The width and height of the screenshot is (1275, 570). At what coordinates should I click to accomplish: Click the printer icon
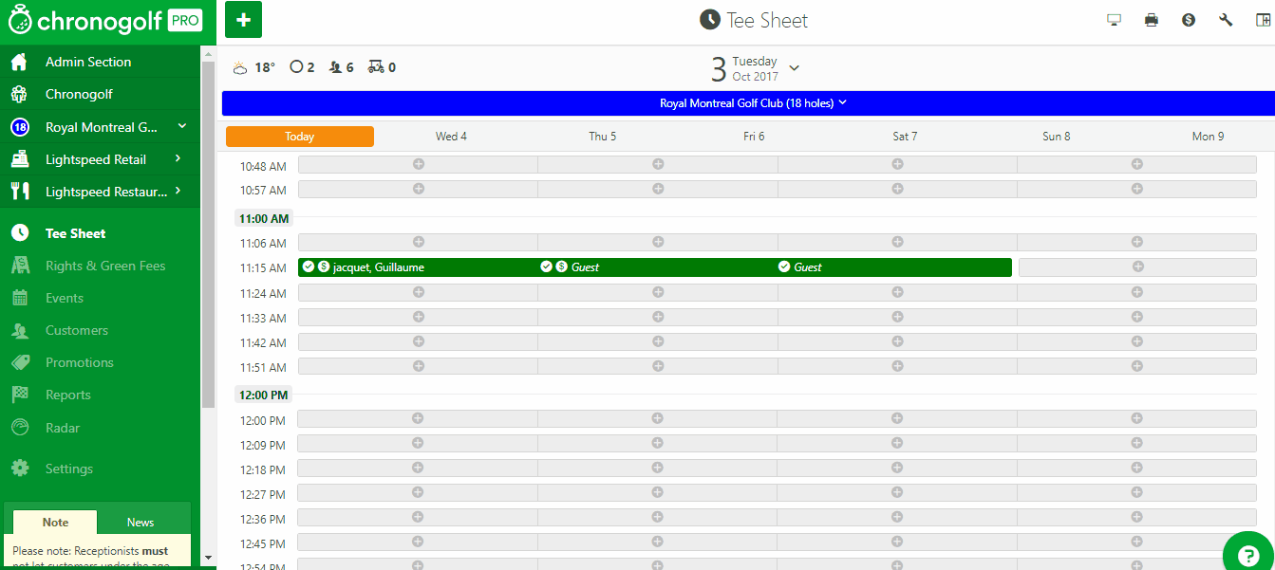[x=1151, y=20]
